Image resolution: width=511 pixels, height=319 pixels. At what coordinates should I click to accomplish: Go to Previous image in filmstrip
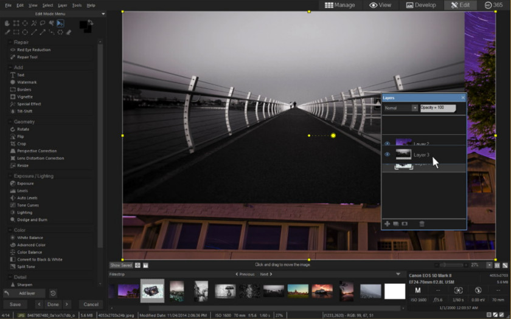click(x=245, y=275)
